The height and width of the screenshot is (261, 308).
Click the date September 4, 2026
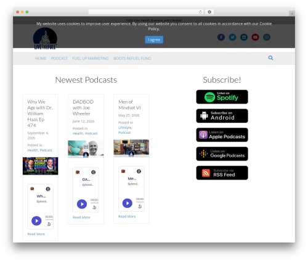tap(38, 136)
